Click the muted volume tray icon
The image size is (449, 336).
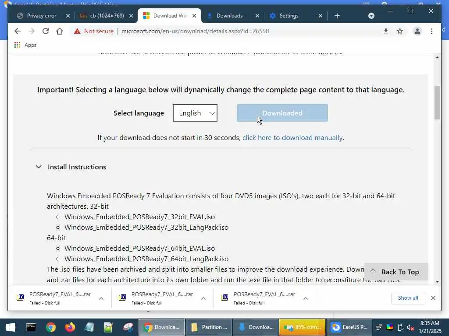coord(410,327)
